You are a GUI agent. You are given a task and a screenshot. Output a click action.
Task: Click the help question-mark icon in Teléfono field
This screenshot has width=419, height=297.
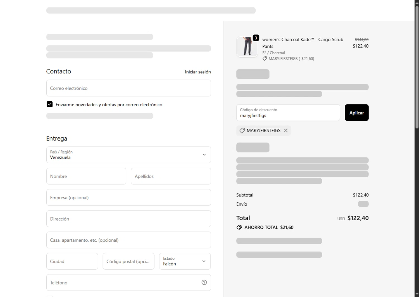[204, 282]
